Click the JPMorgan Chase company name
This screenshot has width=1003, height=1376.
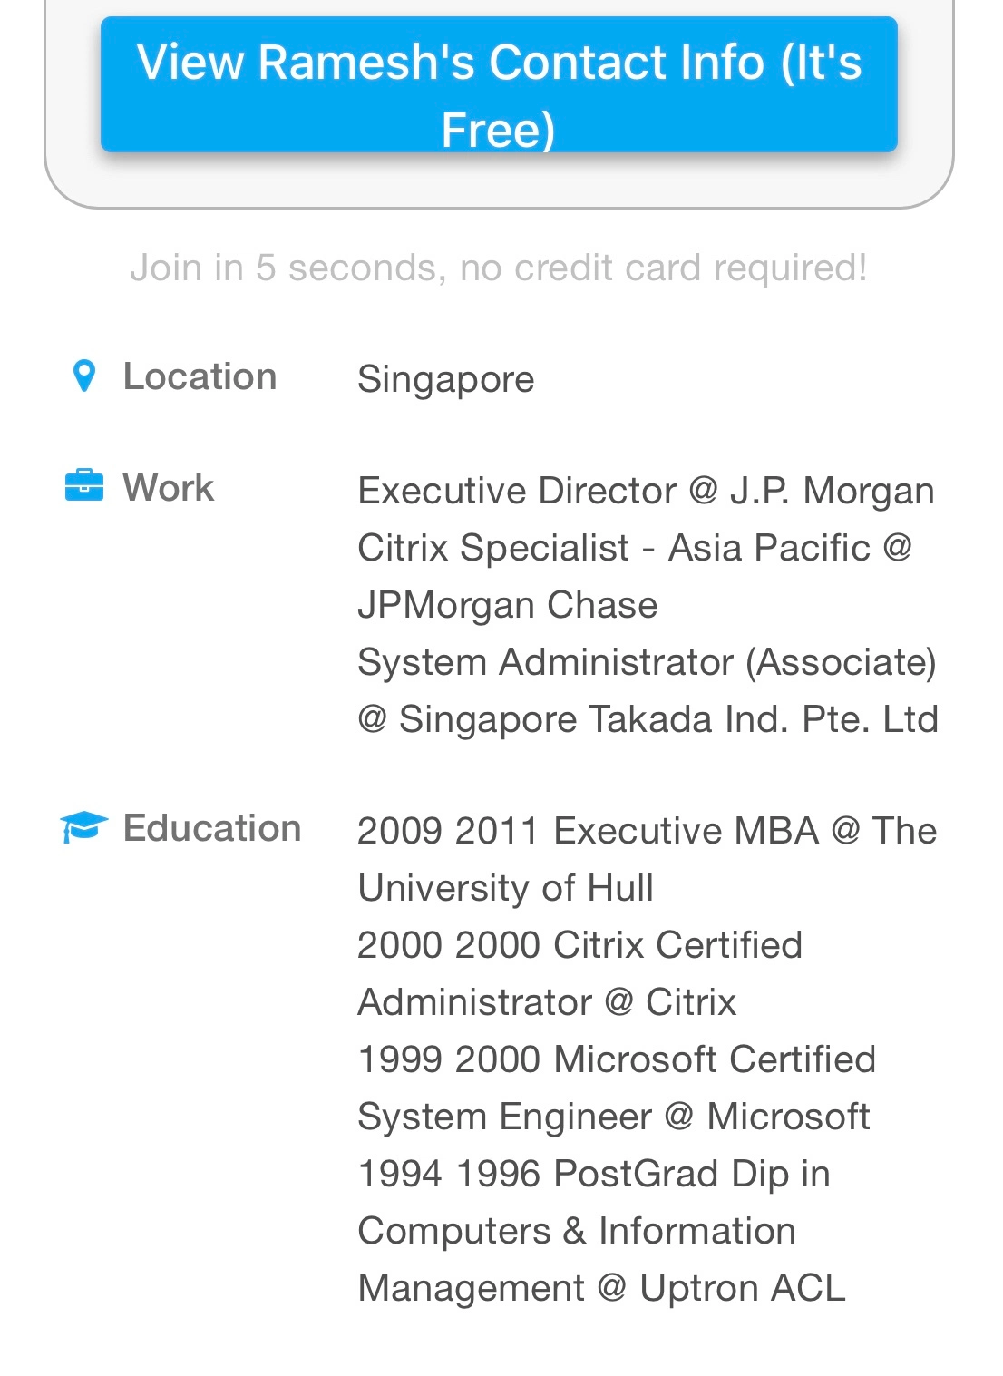point(507,605)
